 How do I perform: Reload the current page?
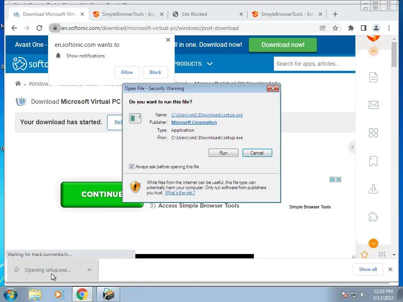point(39,28)
